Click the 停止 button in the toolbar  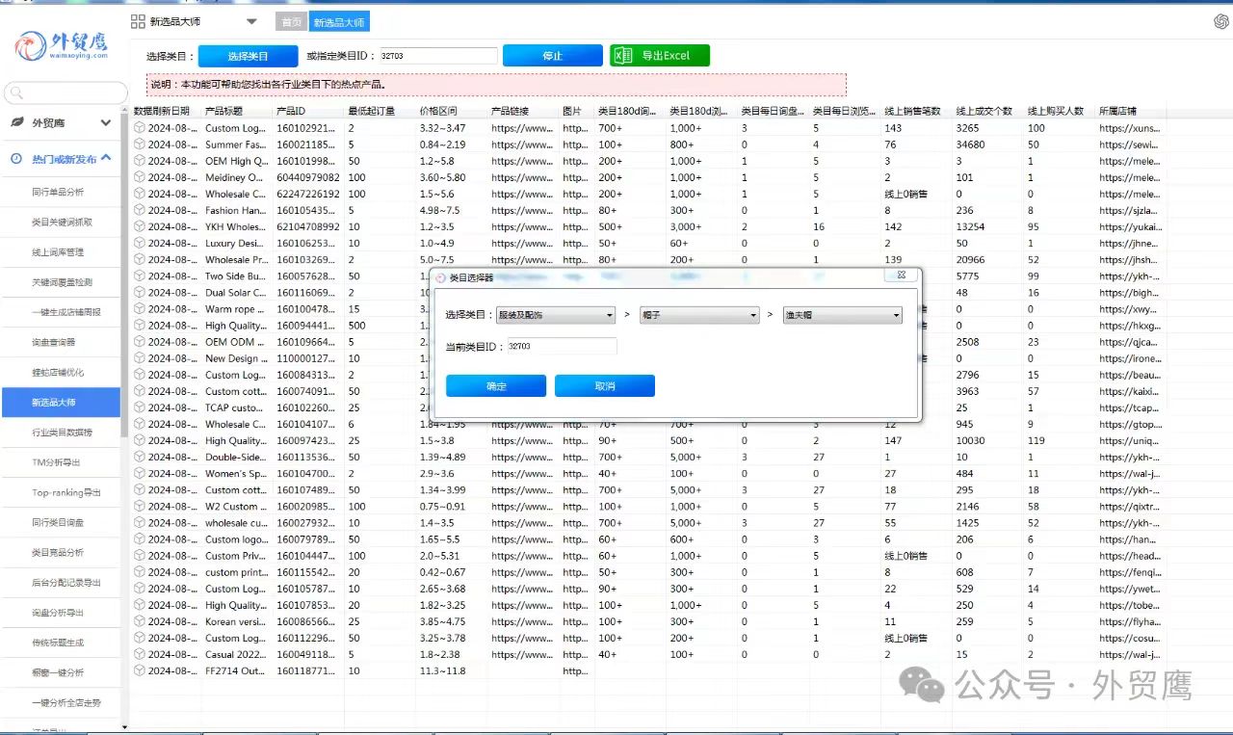click(552, 56)
